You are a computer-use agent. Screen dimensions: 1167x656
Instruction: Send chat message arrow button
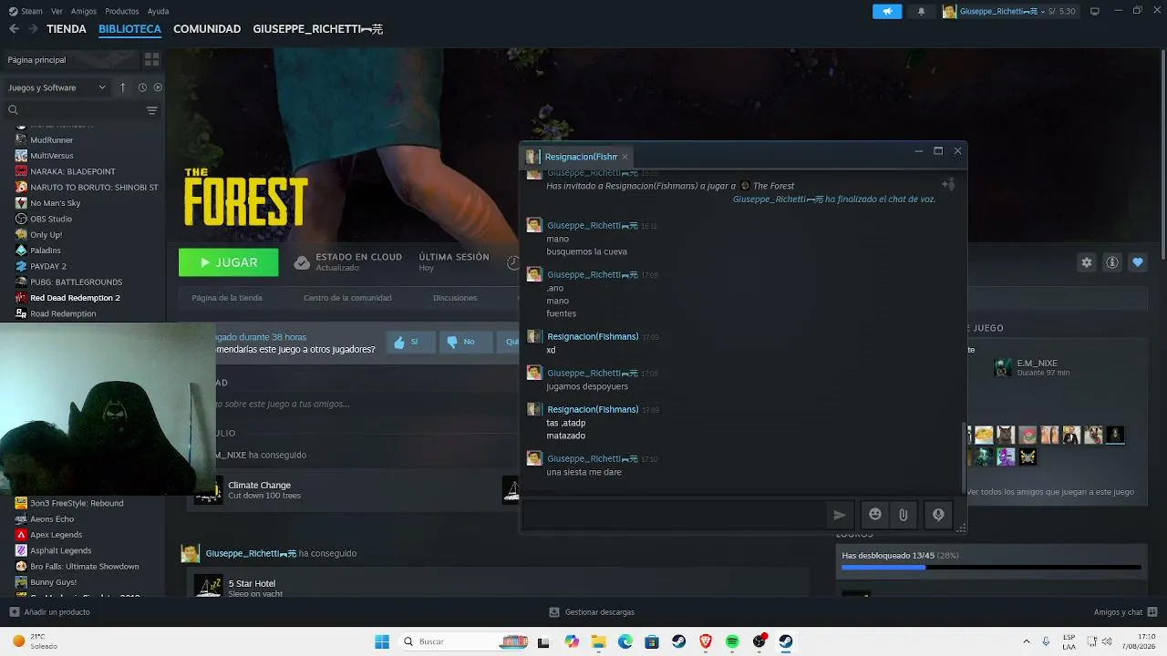[x=840, y=515]
